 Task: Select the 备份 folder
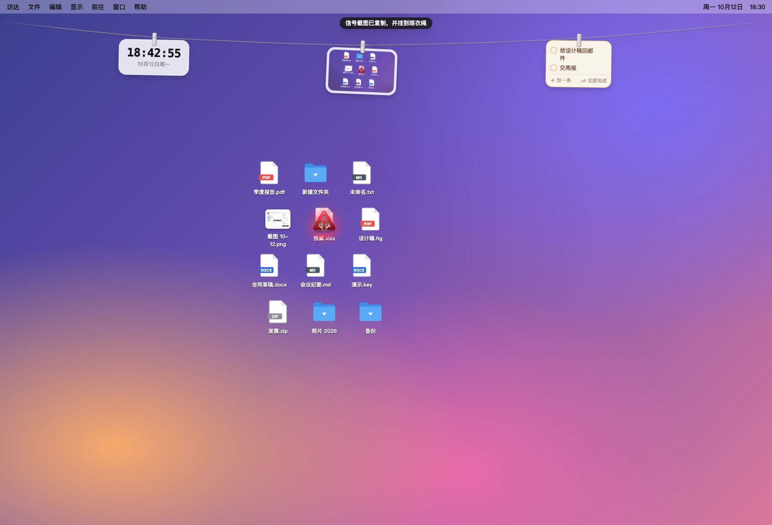point(371,312)
